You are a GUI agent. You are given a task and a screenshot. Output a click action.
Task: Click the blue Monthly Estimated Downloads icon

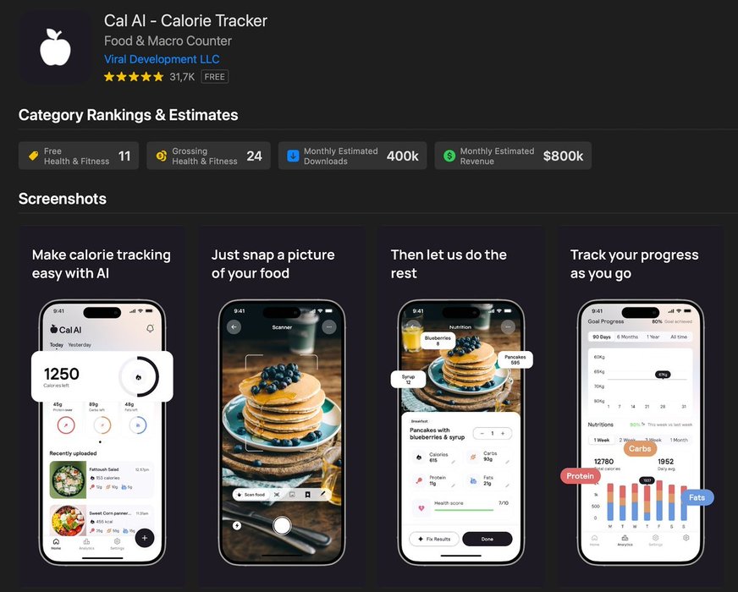[x=293, y=156]
